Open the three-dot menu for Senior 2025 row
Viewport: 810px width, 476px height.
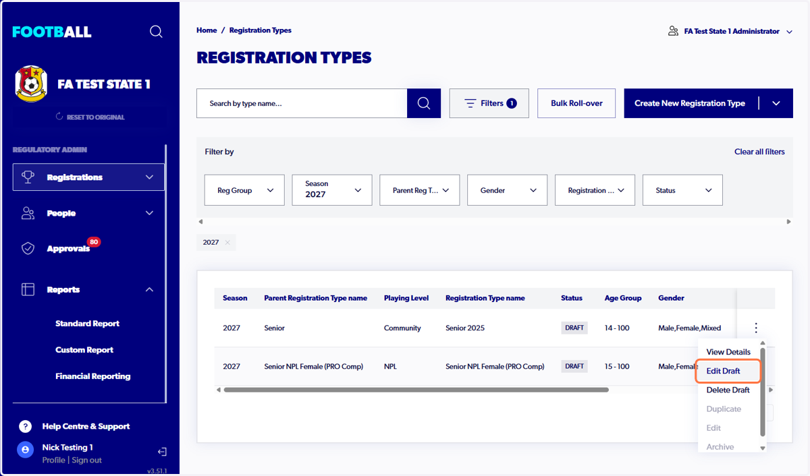coord(756,328)
